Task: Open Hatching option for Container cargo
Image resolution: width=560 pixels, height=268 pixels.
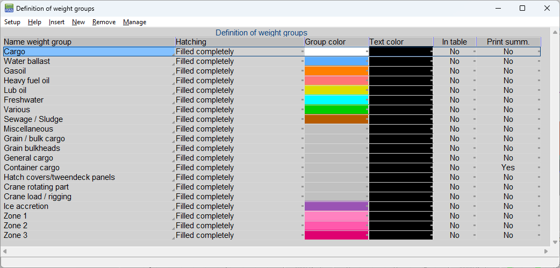Action: point(240,168)
